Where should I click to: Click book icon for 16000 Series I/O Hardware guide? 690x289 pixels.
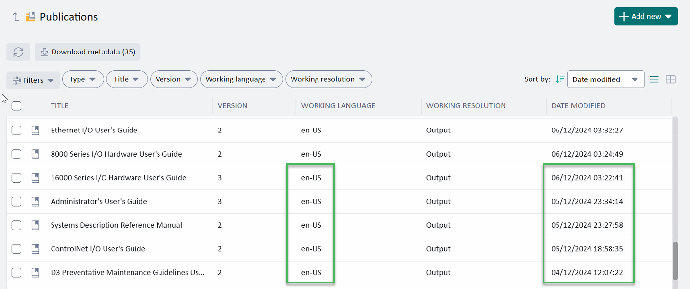click(x=35, y=178)
